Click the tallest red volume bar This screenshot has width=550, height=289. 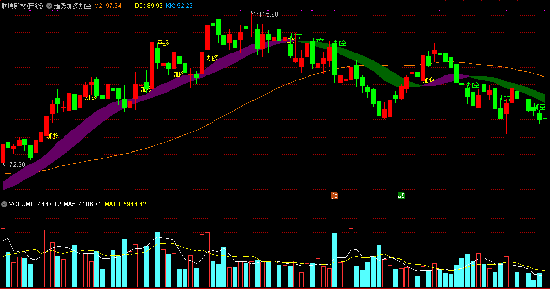click(x=152, y=249)
